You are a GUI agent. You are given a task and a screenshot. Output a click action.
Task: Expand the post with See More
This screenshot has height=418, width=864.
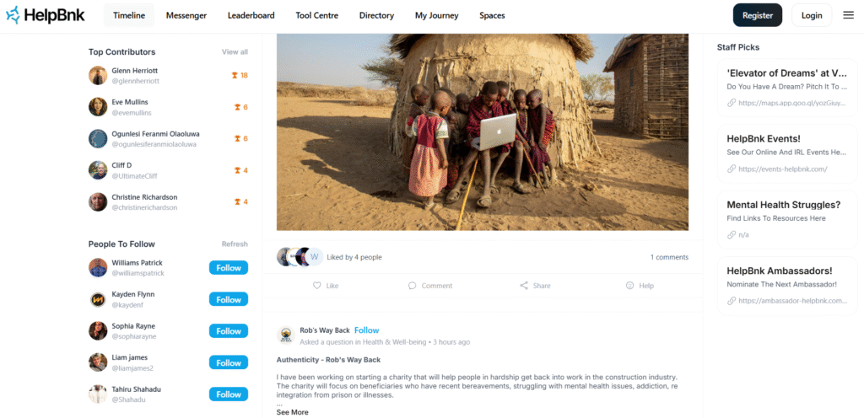tap(293, 412)
